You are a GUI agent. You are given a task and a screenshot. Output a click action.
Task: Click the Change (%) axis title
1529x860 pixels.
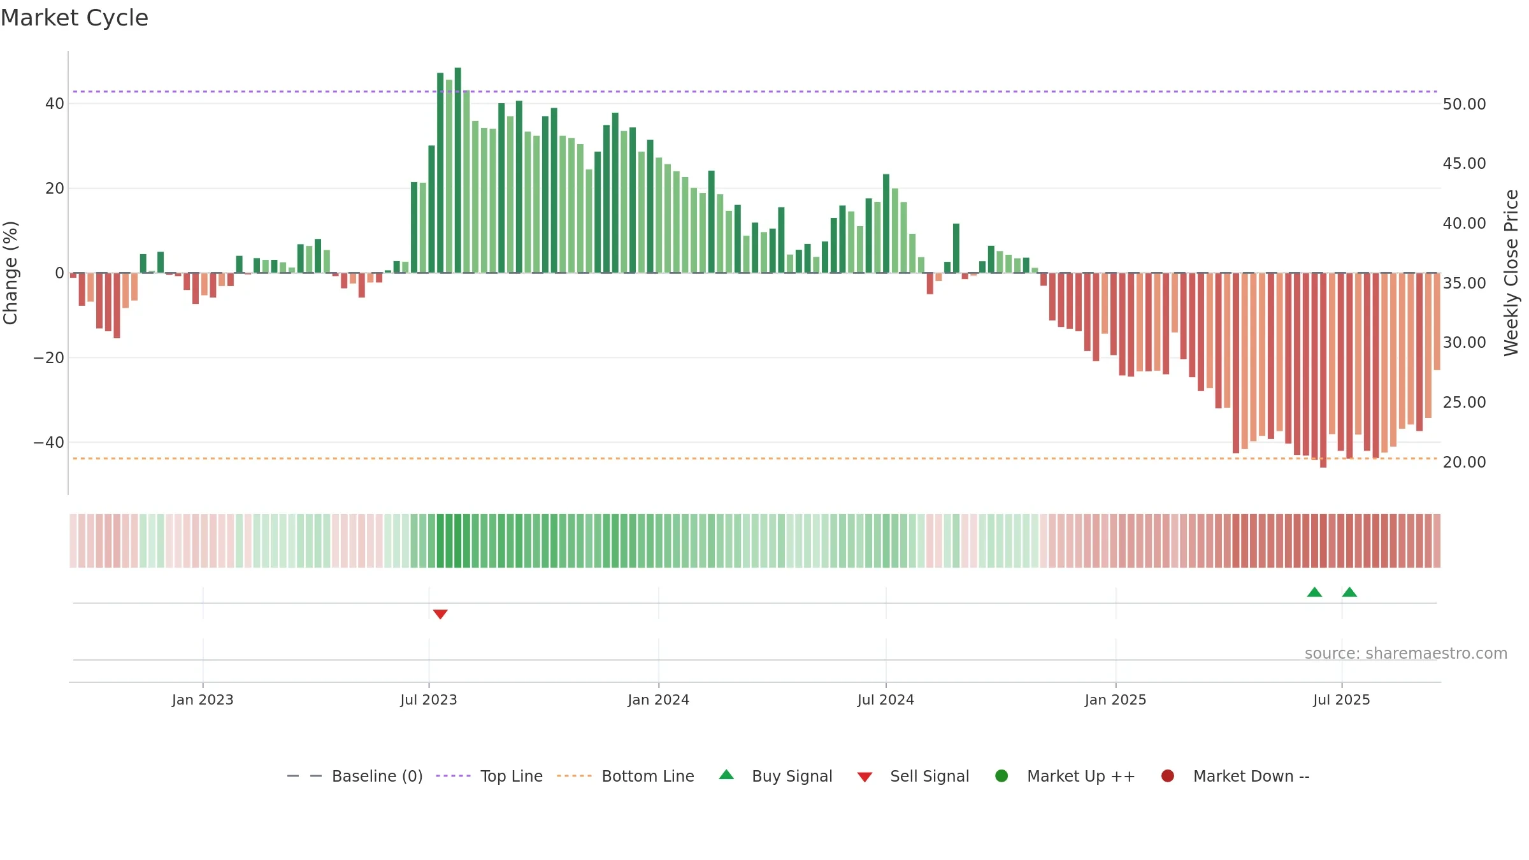click(x=11, y=273)
